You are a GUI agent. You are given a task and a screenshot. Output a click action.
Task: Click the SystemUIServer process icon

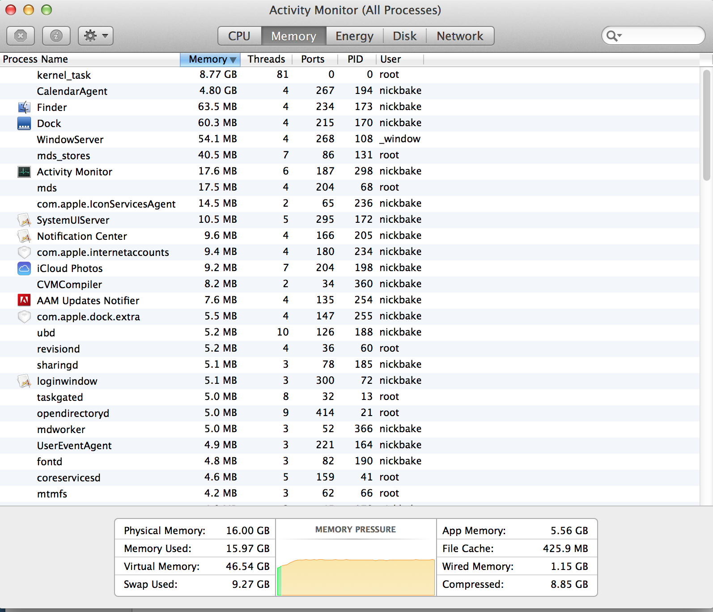pyautogui.click(x=24, y=220)
